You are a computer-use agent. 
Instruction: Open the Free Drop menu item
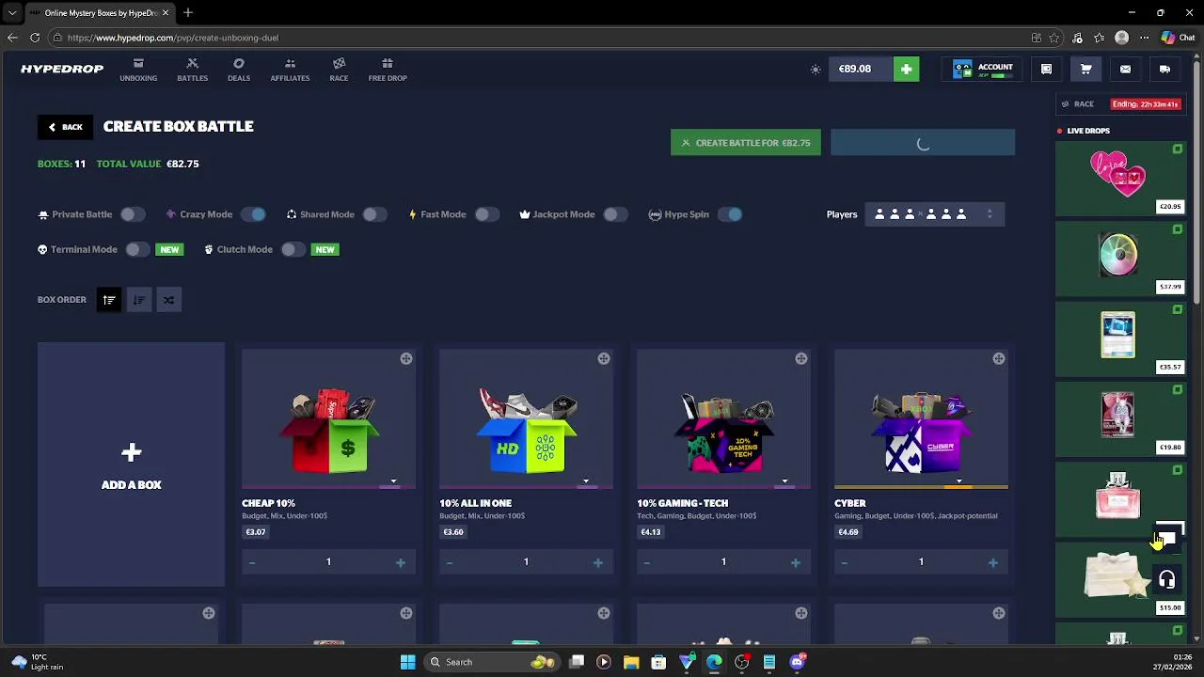click(x=388, y=70)
